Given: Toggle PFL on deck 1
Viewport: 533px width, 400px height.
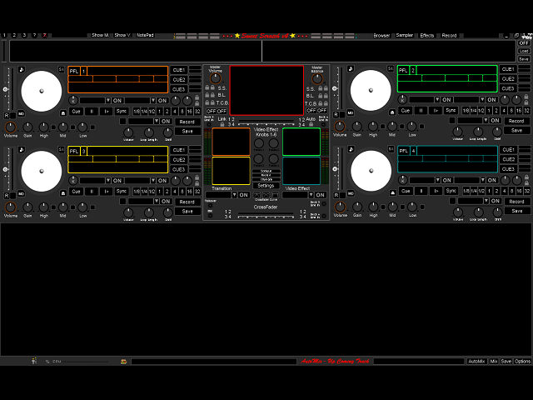Looking at the screenshot, I should (74, 71).
